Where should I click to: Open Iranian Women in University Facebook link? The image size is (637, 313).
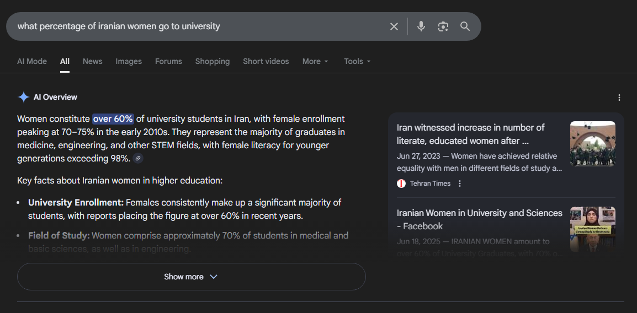tap(479, 219)
